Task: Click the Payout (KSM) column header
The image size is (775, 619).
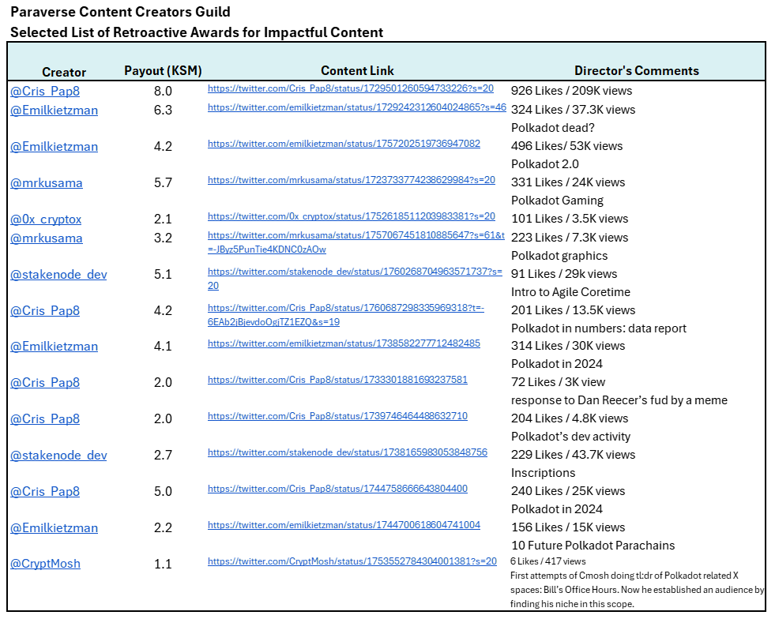Action: (x=163, y=71)
